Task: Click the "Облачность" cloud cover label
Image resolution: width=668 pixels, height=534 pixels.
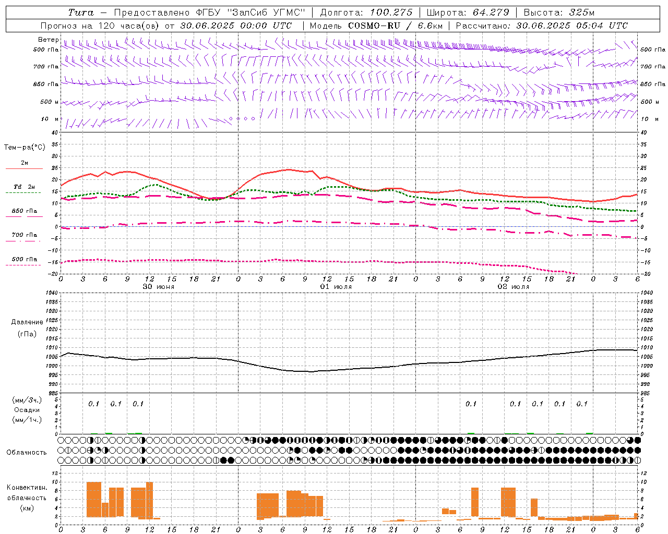Action: [x=27, y=452]
